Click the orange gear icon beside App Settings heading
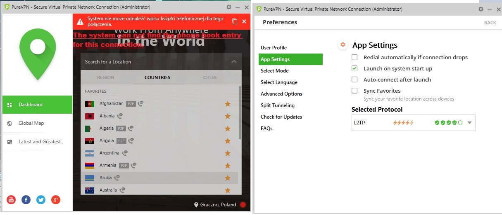Viewport: 502px width, 215px height. [343, 45]
